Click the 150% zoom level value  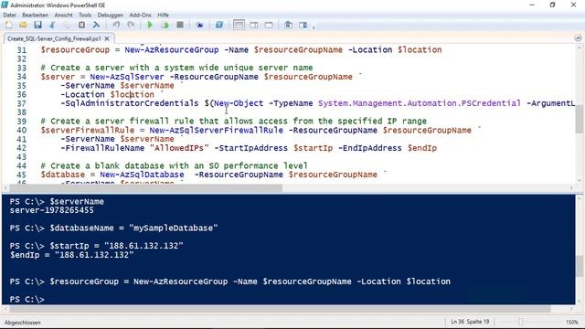tap(572, 322)
